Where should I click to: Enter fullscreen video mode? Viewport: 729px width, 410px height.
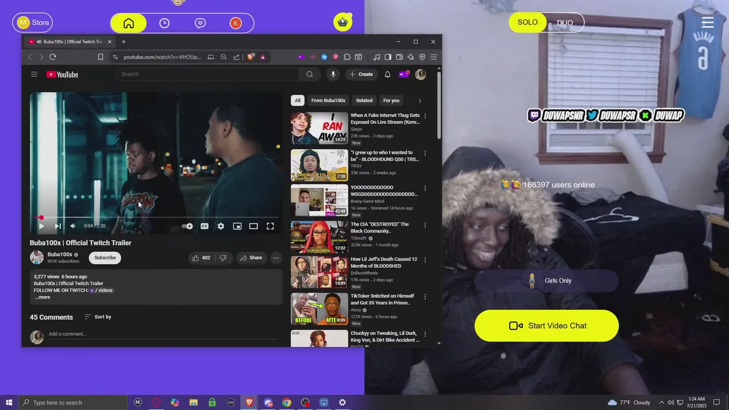270,226
